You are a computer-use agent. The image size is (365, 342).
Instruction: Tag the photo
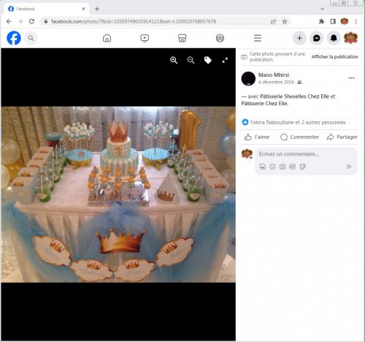(x=208, y=60)
